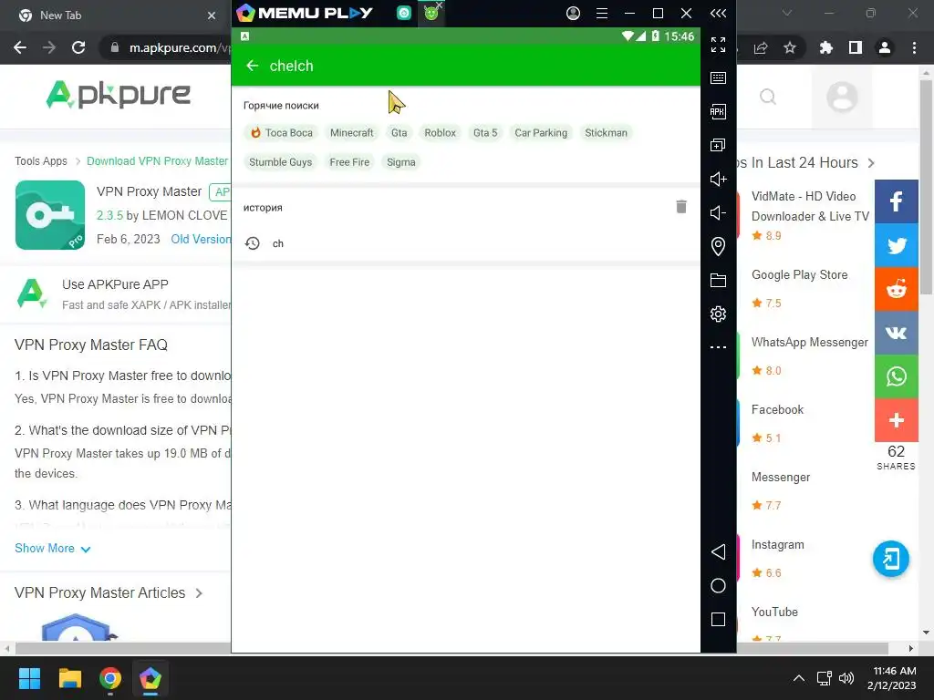Open MEmu multi-instance manager icon
The height and width of the screenshot is (700, 934).
tap(718, 145)
